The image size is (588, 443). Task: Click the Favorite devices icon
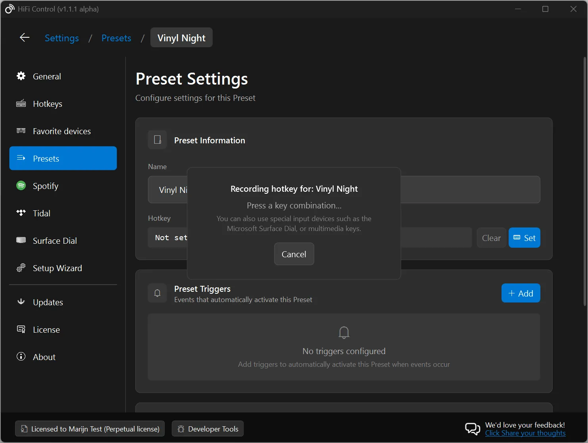(21, 131)
